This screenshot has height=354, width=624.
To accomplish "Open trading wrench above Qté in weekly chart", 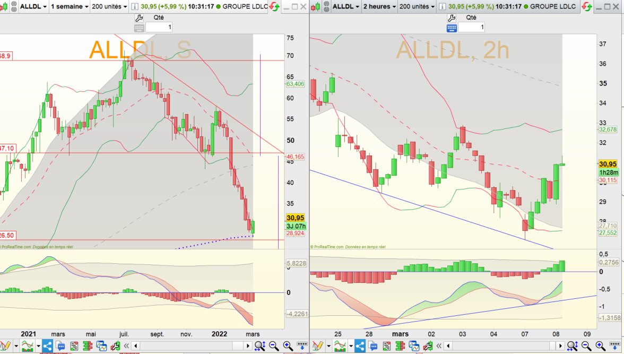I will click(139, 18).
